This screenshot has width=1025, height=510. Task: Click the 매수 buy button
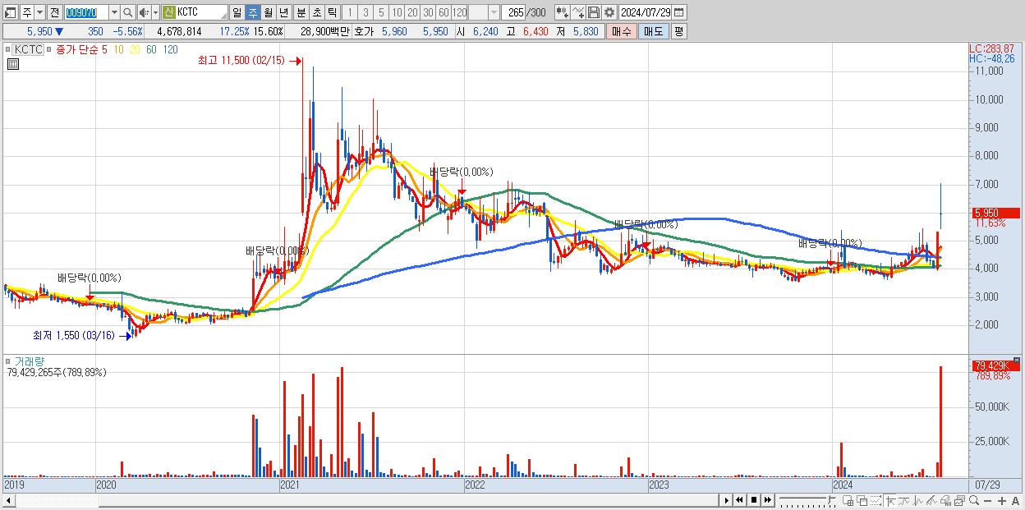(x=622, y=31)
